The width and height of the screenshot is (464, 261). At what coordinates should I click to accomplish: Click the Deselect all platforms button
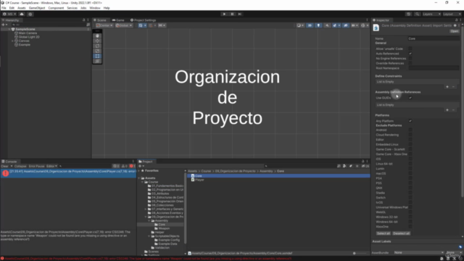[401, 233]
